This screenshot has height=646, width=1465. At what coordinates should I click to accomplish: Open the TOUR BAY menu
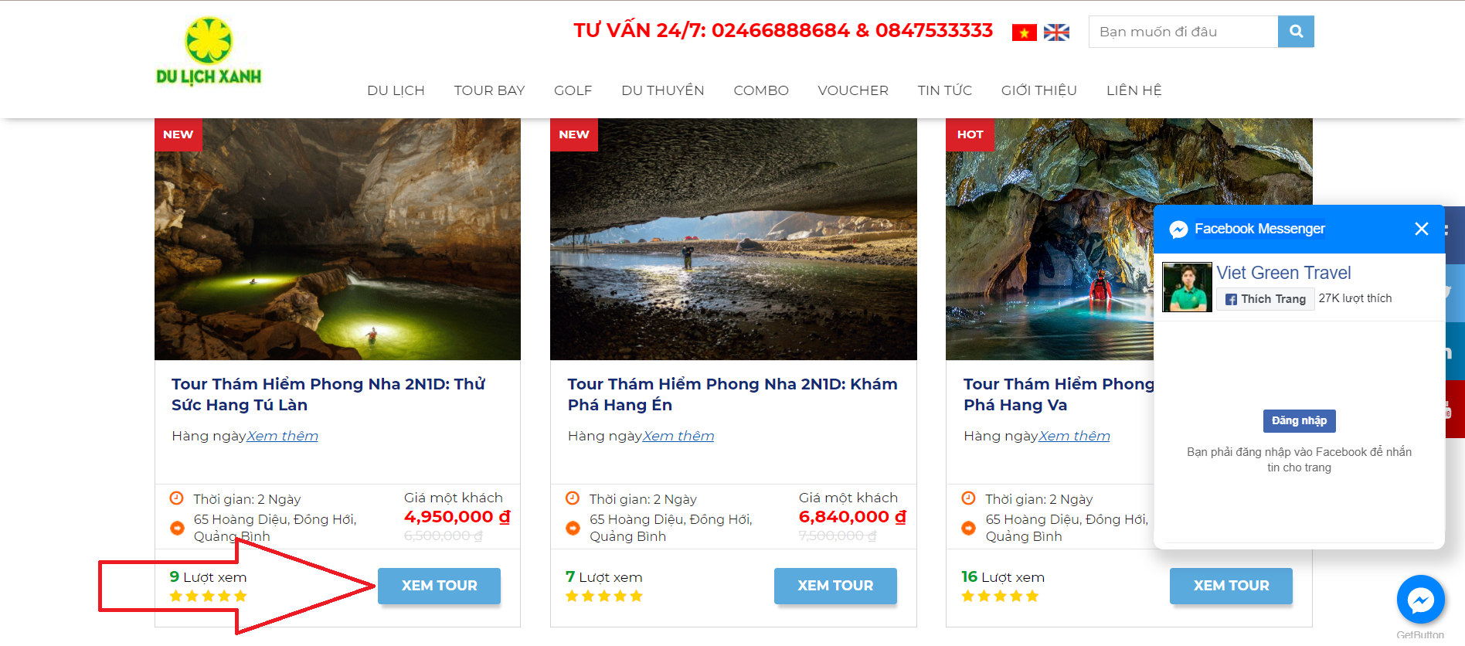tap(489, 90)
